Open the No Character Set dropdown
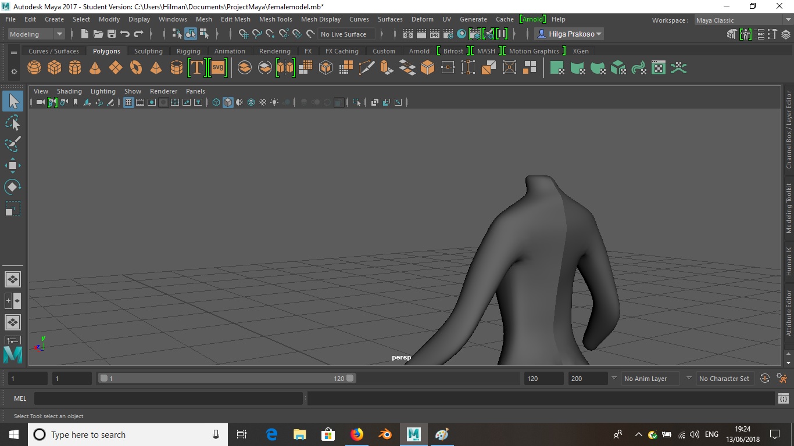794x446 pixels. (x=724, y=379)
